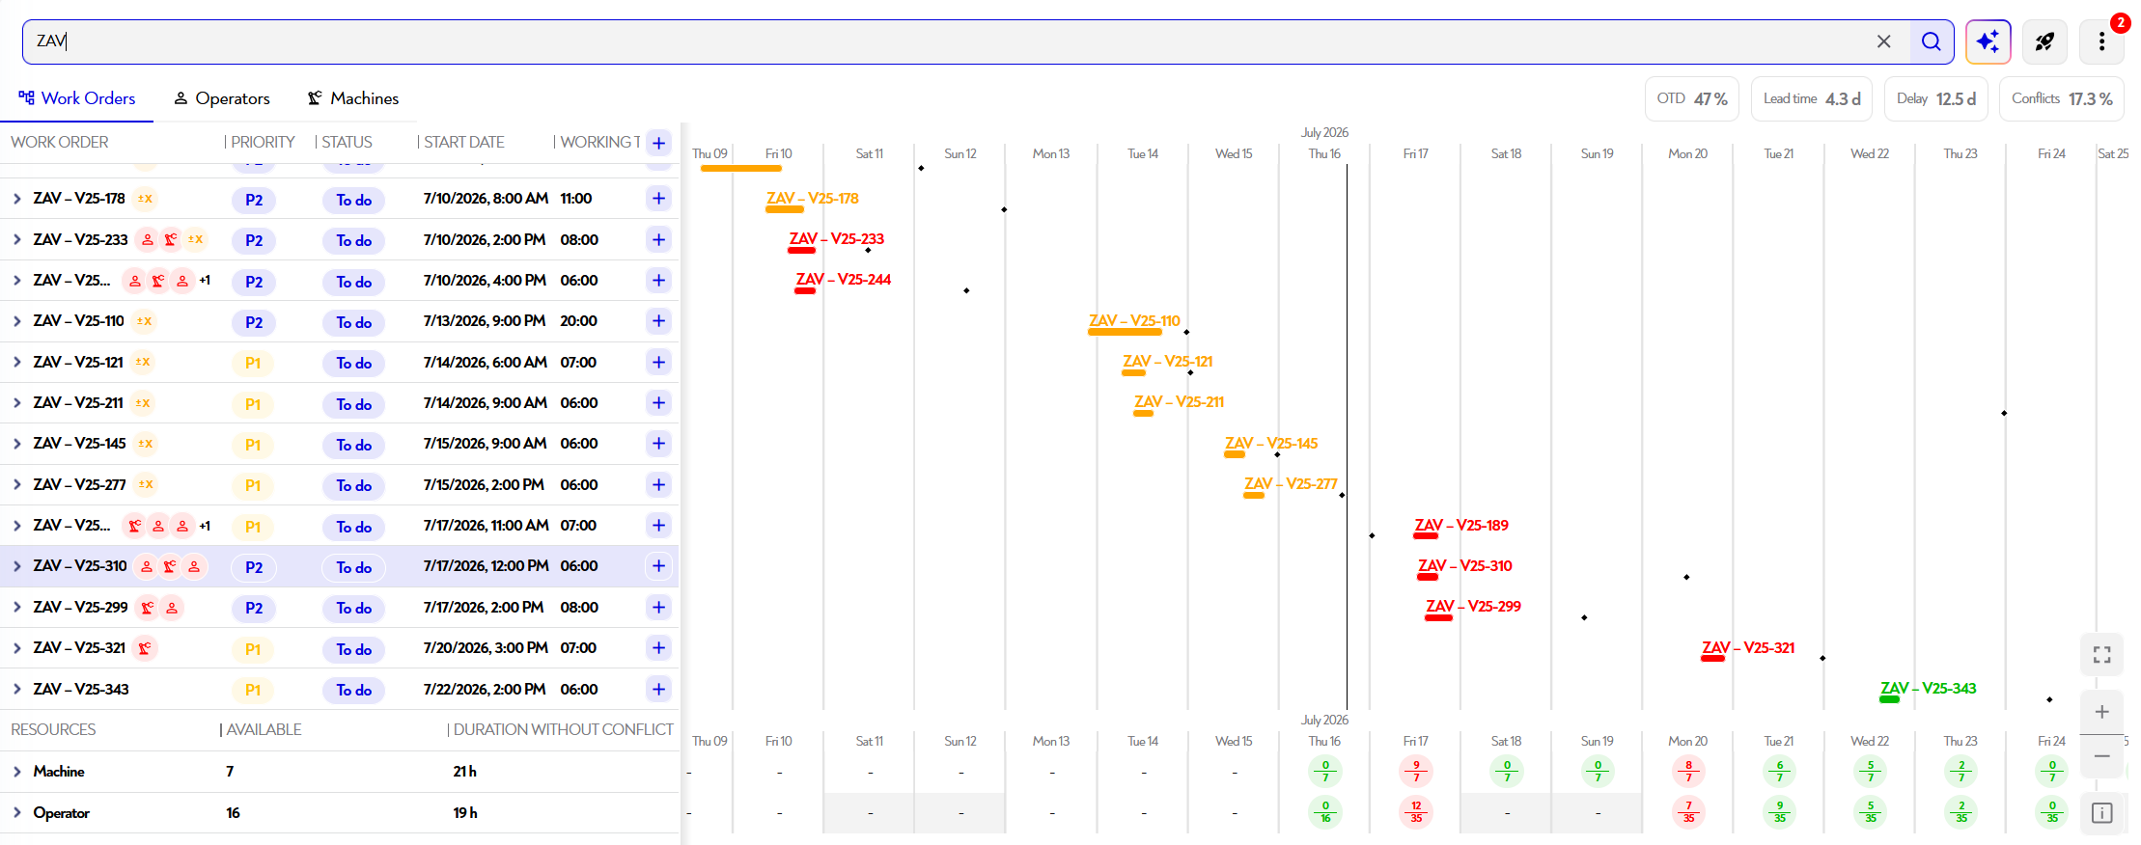2141x845 pixels.
Task: Expand ZAV – V25-233 work order
Action: pyautogui.click(x=17, y=239)
